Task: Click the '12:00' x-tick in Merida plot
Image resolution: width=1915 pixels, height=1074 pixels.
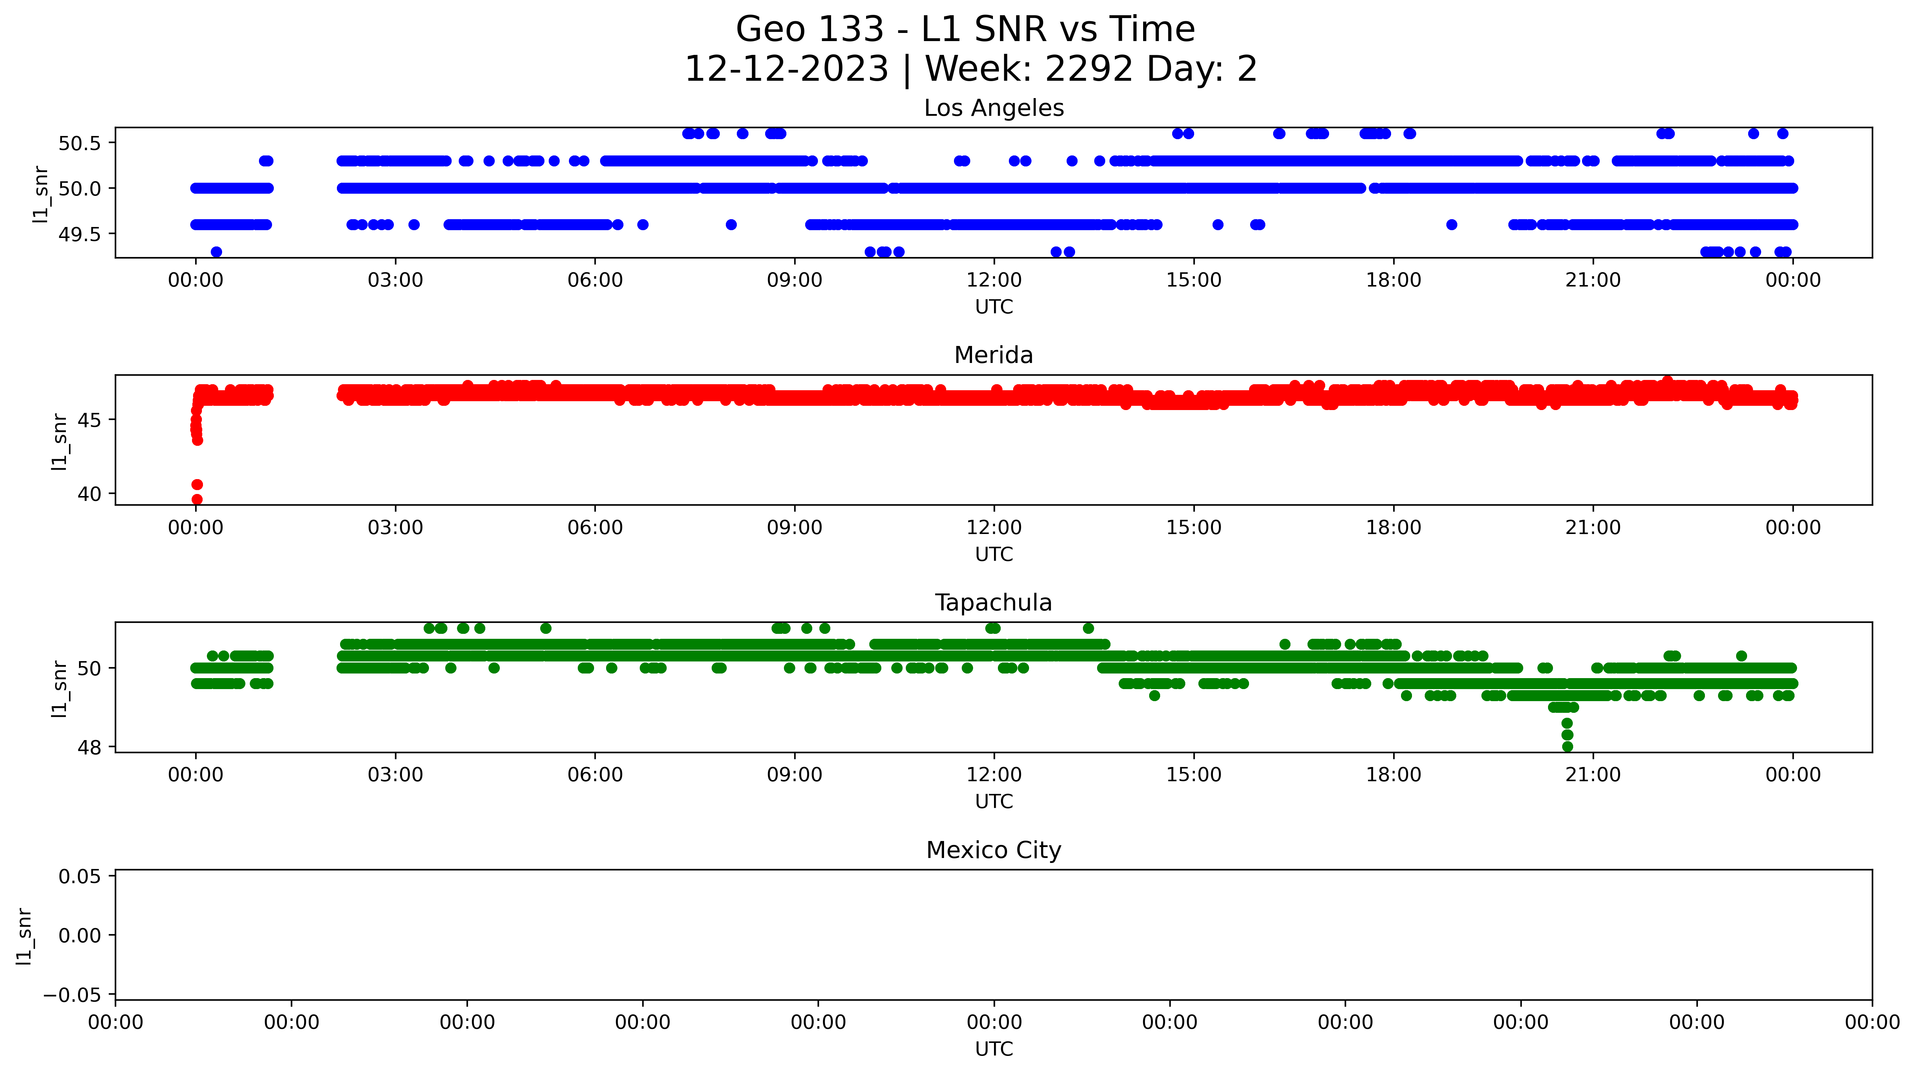Action: coord(994,528)
